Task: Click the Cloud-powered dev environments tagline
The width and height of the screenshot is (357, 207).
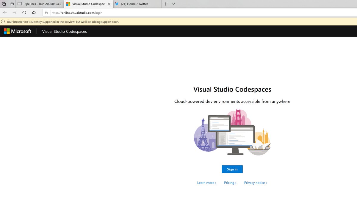Action: click(232, 102)
